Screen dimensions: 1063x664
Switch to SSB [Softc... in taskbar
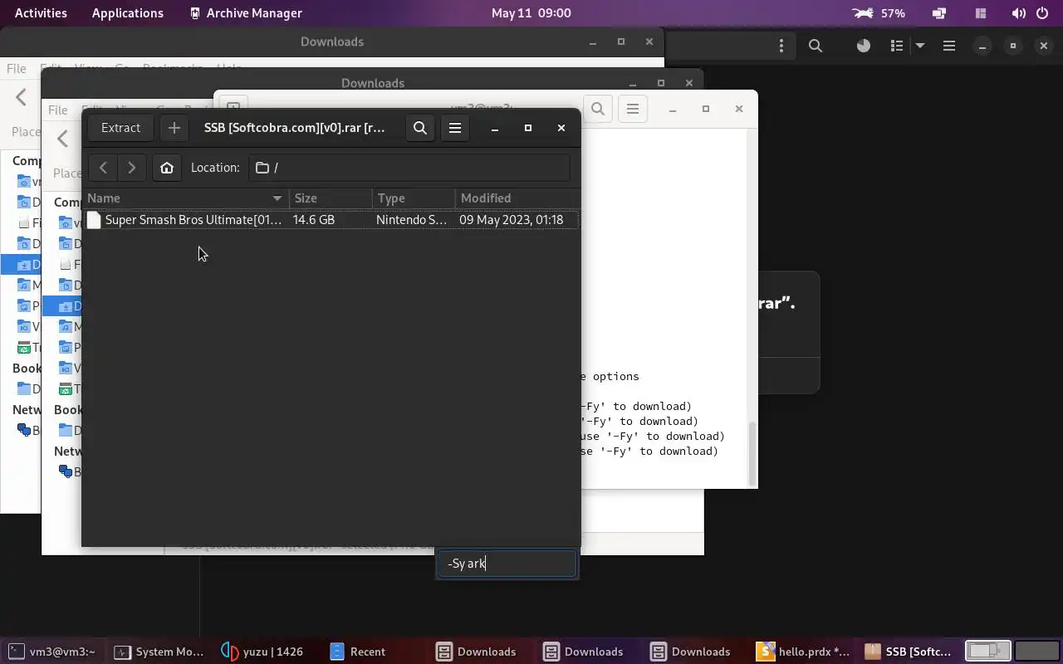tap(909, 652)
